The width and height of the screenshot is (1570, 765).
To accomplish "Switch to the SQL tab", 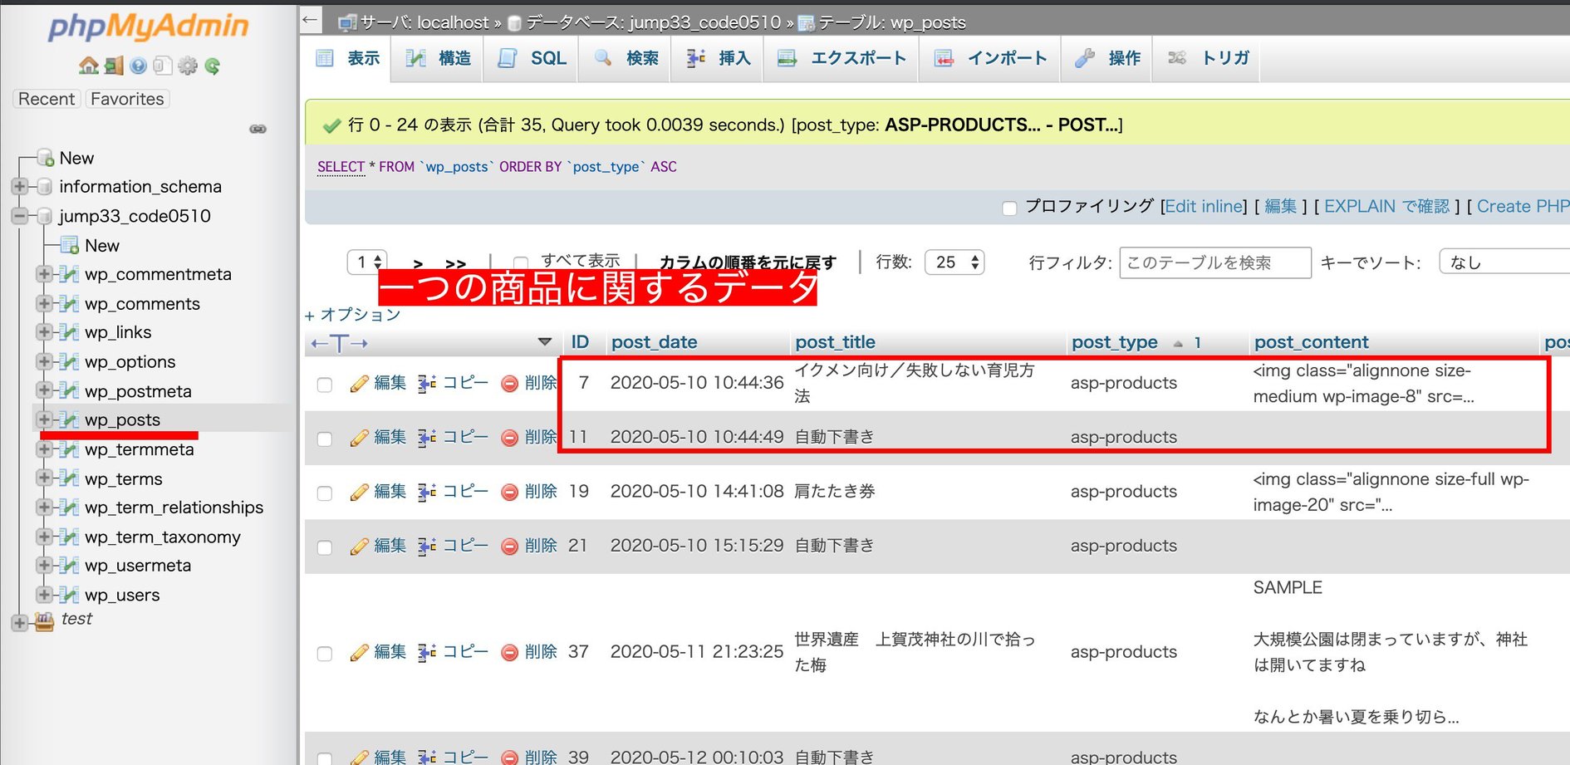I will [533, 58].
